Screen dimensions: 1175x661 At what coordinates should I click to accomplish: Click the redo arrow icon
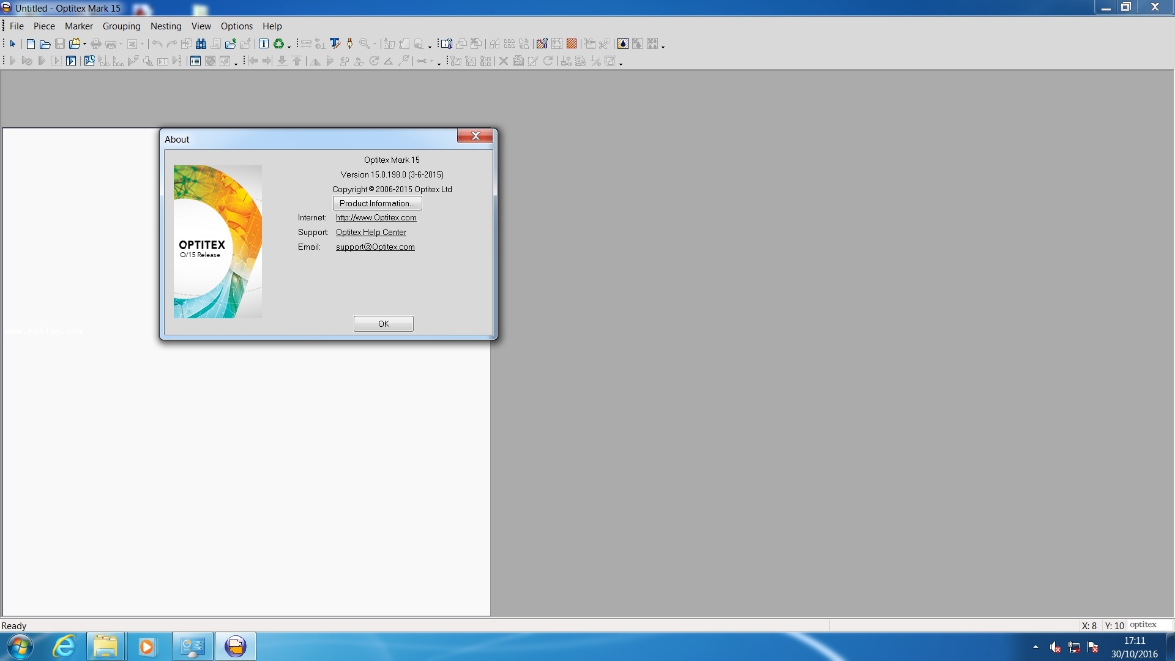point(172,44)
